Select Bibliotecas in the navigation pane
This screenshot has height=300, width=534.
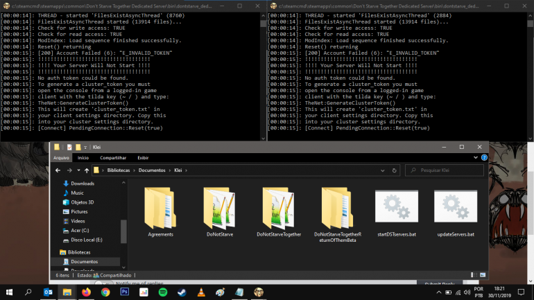(x=79, y=252)
